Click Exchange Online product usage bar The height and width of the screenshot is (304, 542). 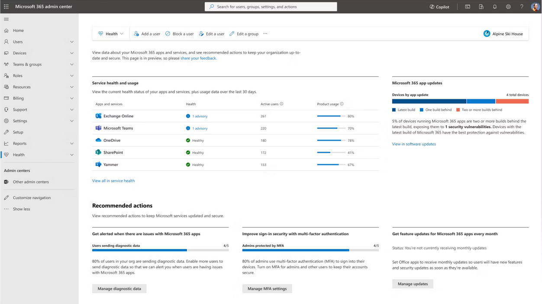point(331,116)
